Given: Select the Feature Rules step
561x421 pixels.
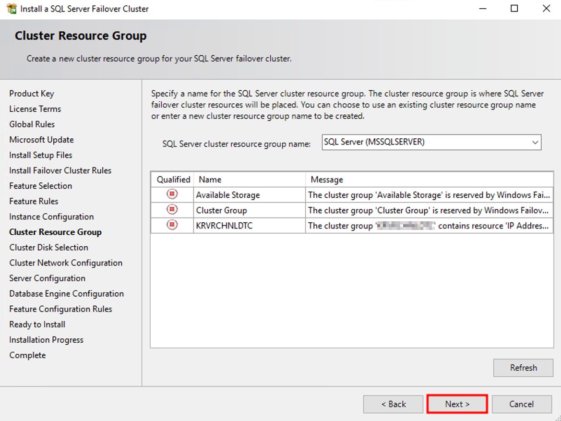Looking at the screenshot, I should (34, 201).
